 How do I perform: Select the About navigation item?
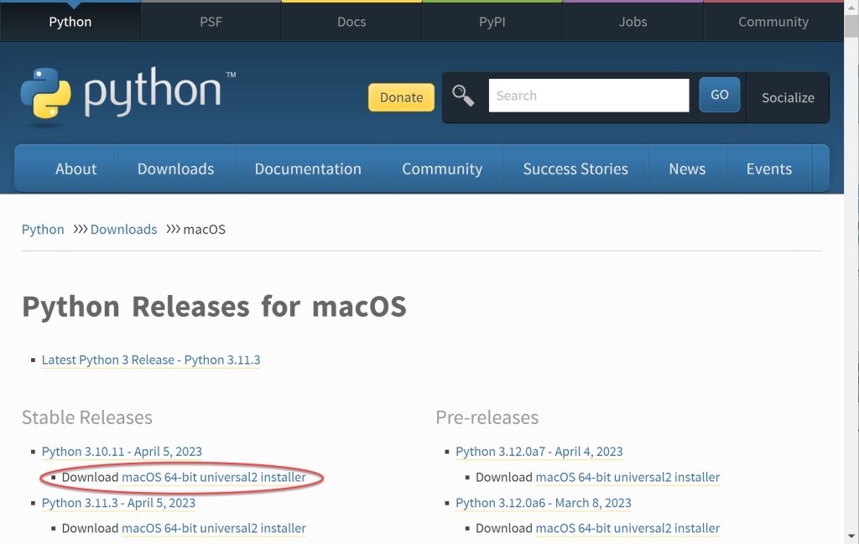point(75,168)
